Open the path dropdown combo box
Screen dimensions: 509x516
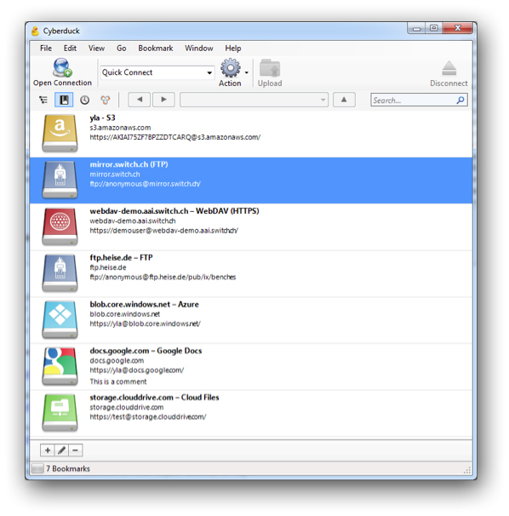coord(254,100)
